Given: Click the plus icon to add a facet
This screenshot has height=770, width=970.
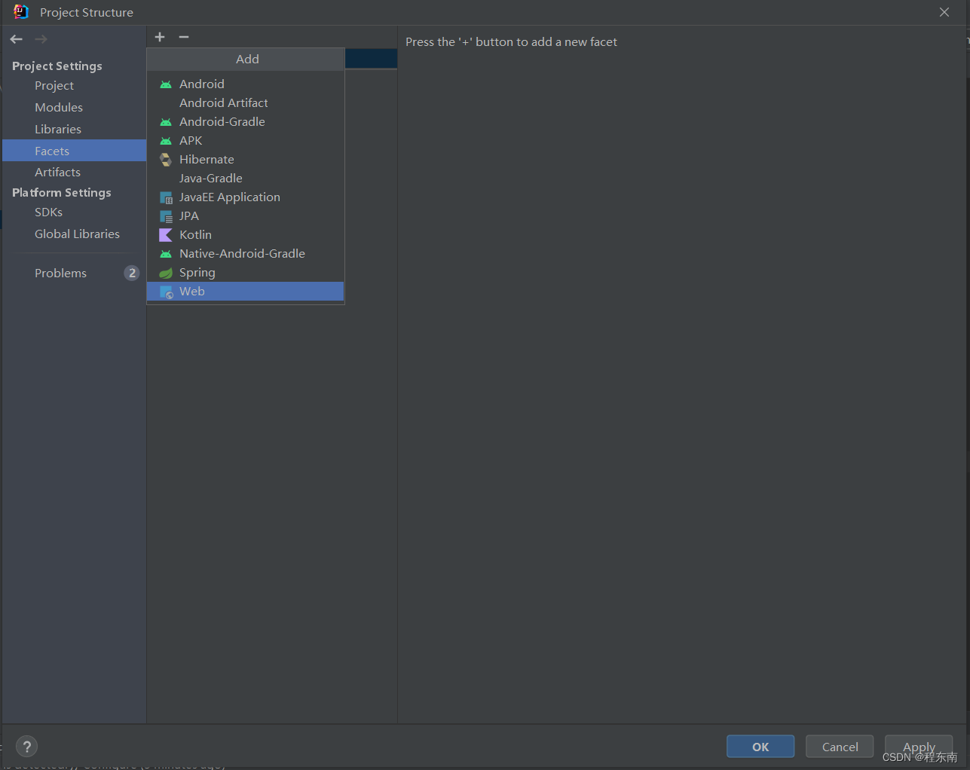Looking at the screenshot, I should [x=160, y=37].
